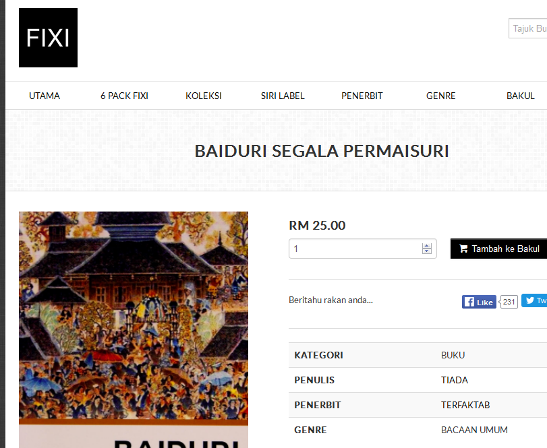Decrease quantity with the down arrow
The width and height of the screenshot is (547, 448).
427,251
